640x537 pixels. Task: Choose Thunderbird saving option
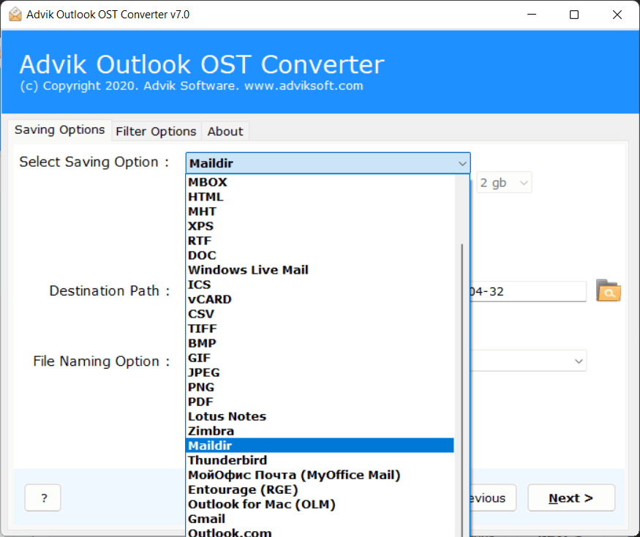click(x=320, y=460)
